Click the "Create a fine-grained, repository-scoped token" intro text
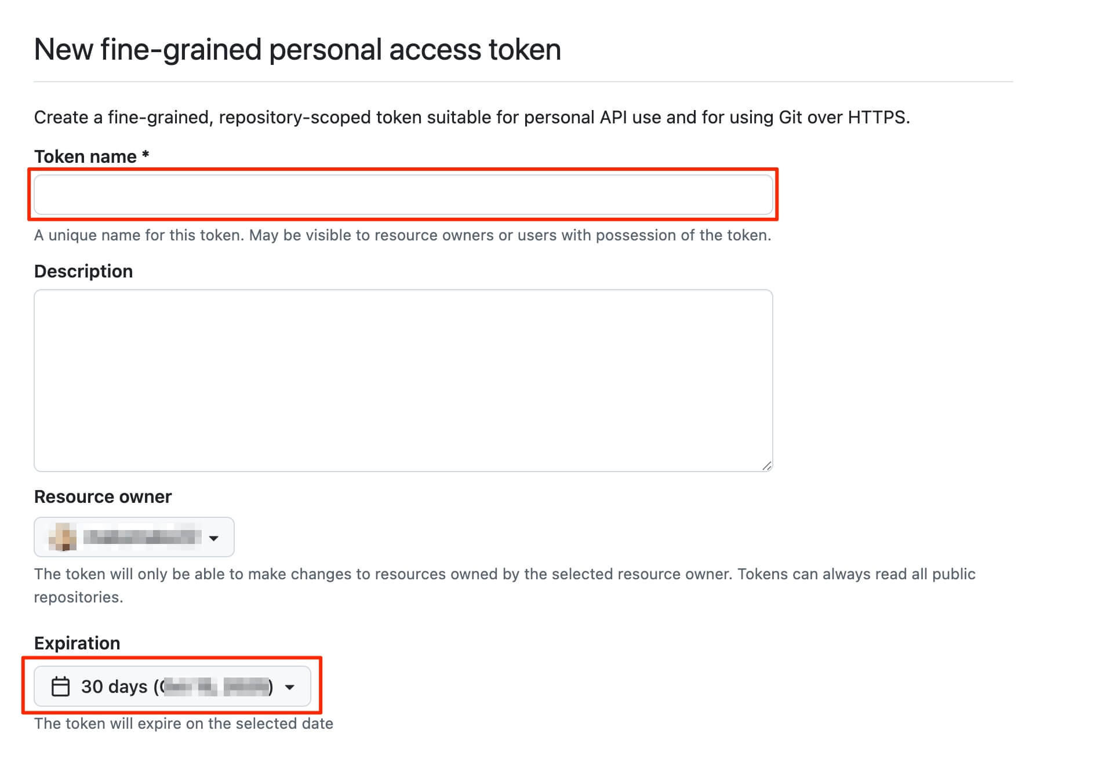 (x=471, y=118)
